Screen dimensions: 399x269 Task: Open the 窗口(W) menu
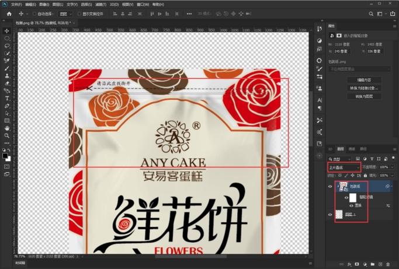[x=143, y=4]
